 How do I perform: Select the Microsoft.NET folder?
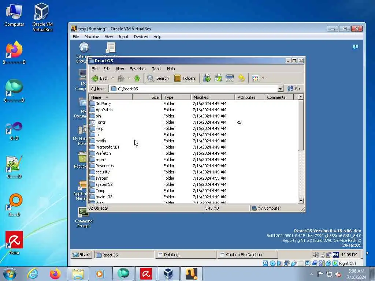(104, 147)
